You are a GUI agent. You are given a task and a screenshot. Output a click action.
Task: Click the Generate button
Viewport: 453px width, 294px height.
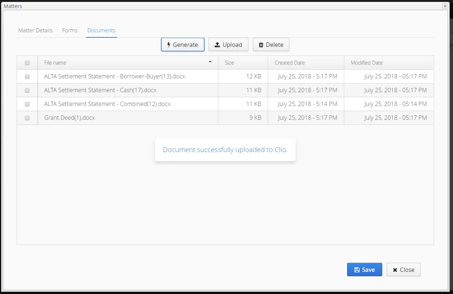click(x=182, y=44)
